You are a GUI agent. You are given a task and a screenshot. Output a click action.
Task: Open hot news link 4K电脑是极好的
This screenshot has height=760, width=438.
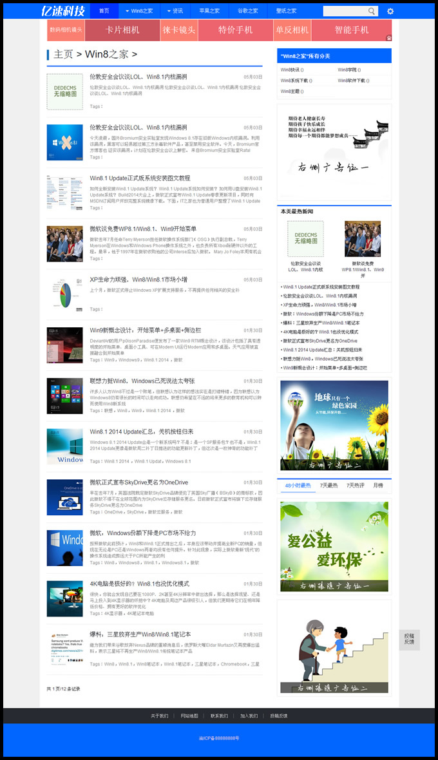[321, 332]
